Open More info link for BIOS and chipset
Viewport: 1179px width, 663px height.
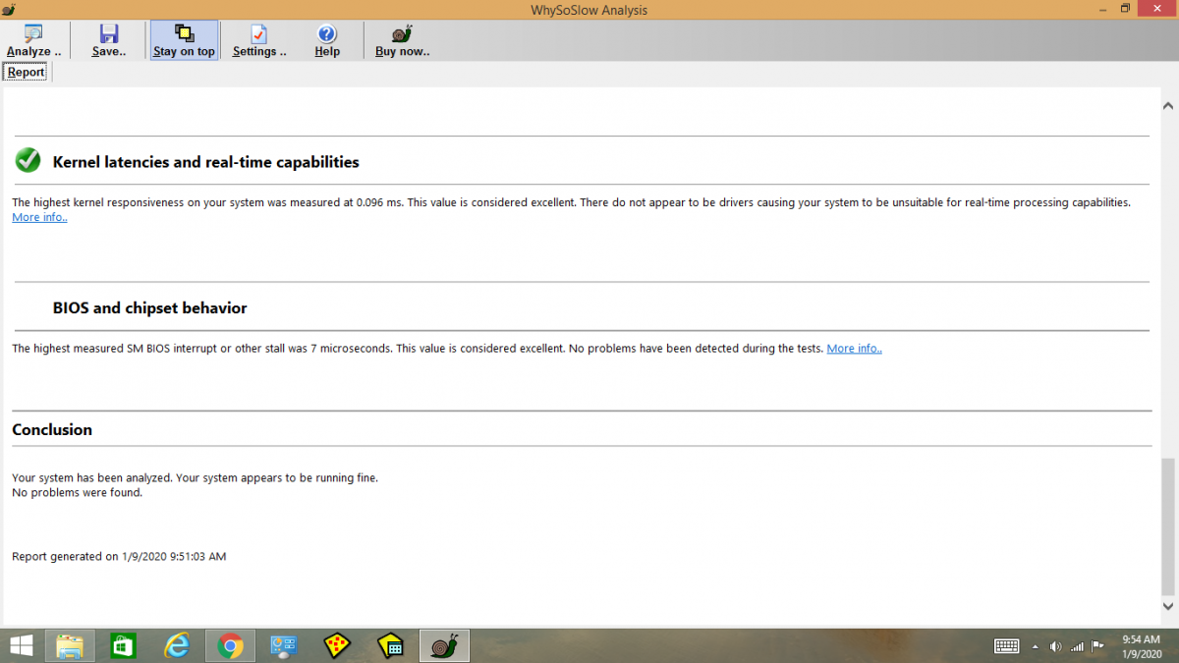[x=854, y=349]
